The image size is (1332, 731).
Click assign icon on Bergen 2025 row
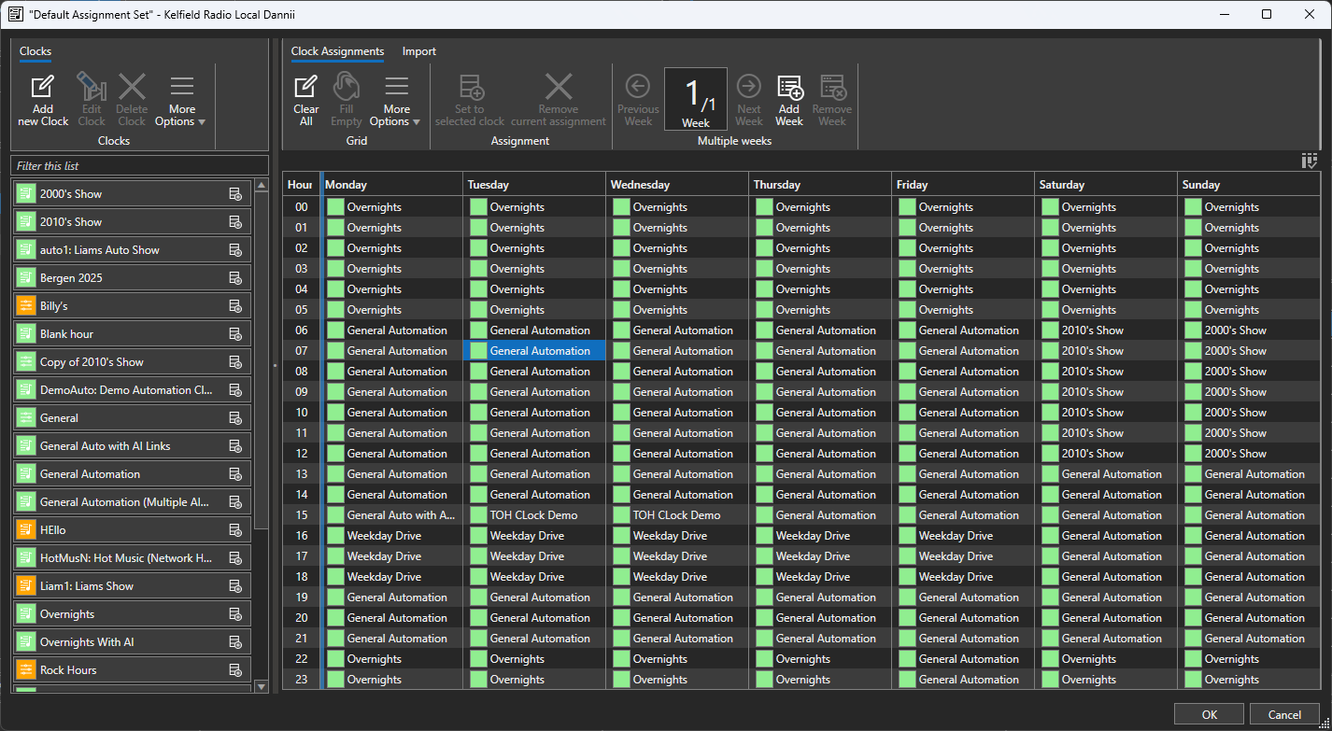point(235,278)
